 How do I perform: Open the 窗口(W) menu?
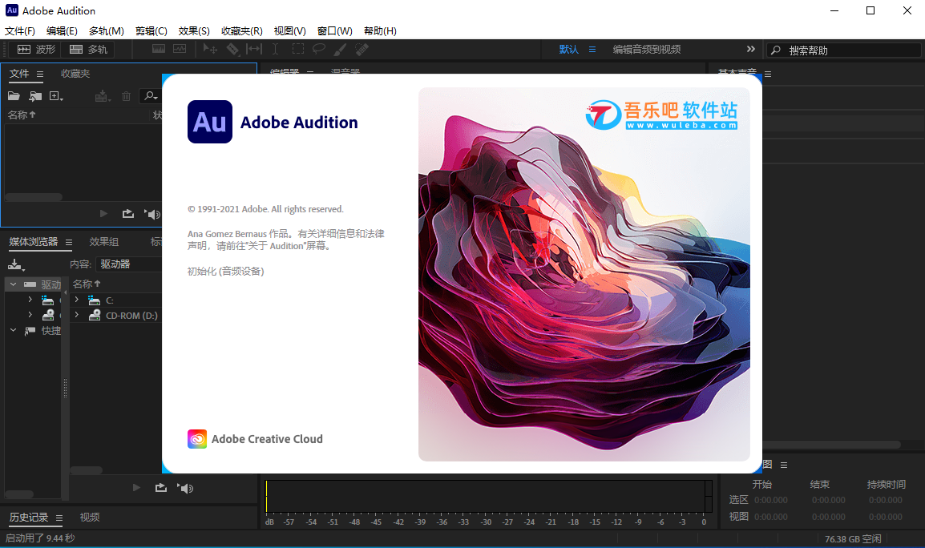pyautogui.click(x=334, y=30)
